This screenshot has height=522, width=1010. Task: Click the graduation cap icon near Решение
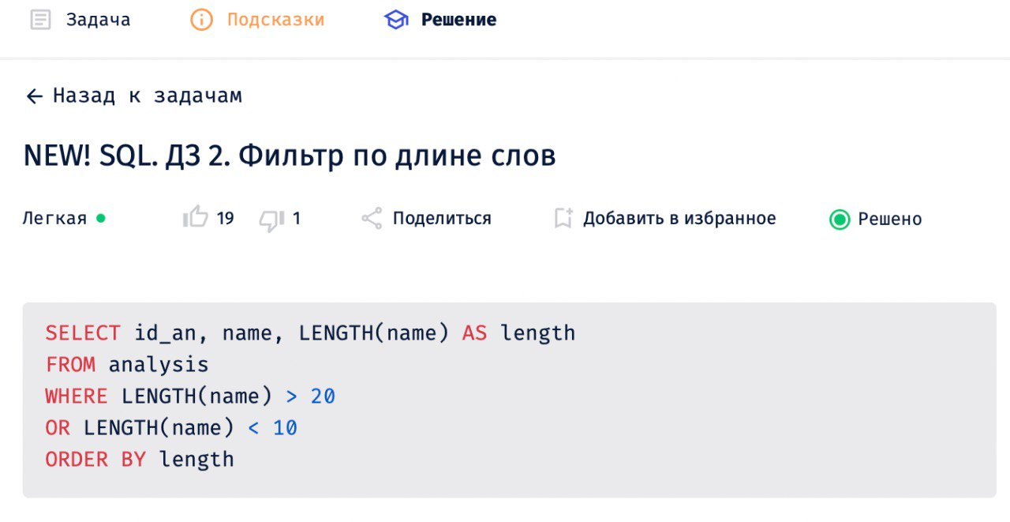397,18
